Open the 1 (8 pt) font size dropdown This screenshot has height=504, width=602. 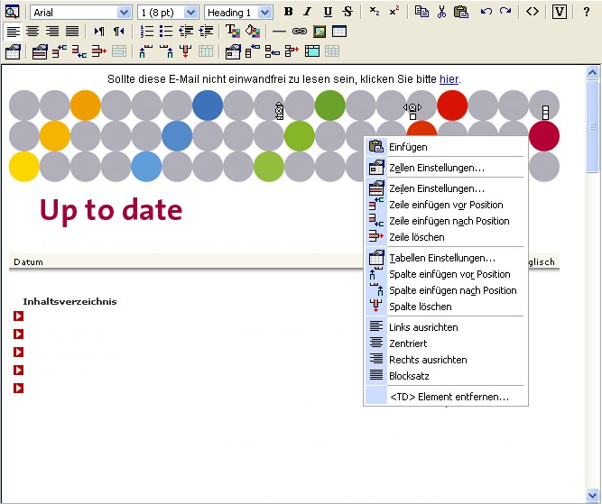(x=190, y=13)
